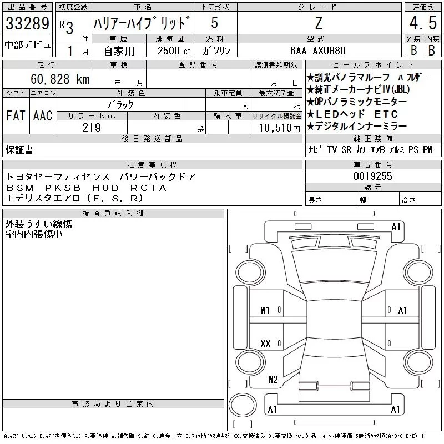Click the セールスポイント header
The image size is (444, 444).
coord(373,65)
